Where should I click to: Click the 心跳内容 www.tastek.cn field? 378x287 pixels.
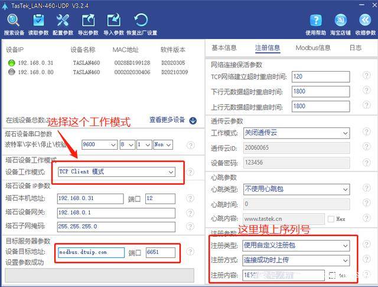tap(283, 219)
